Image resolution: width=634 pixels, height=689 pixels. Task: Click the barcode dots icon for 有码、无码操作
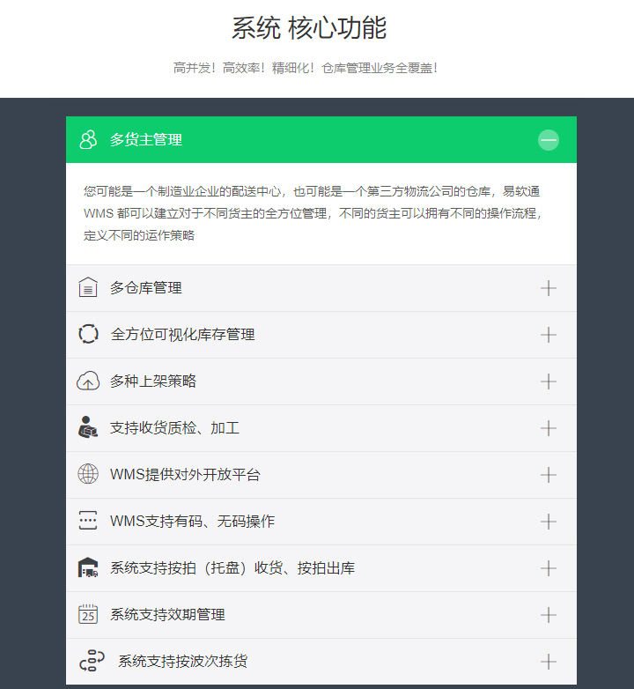click(x=88, y=520)
